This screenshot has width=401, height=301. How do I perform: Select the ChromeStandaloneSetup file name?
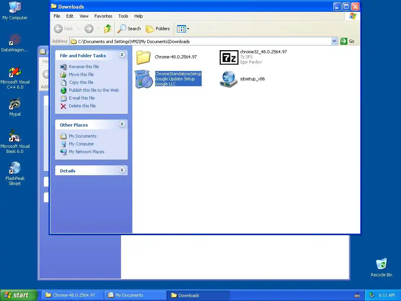178,74
